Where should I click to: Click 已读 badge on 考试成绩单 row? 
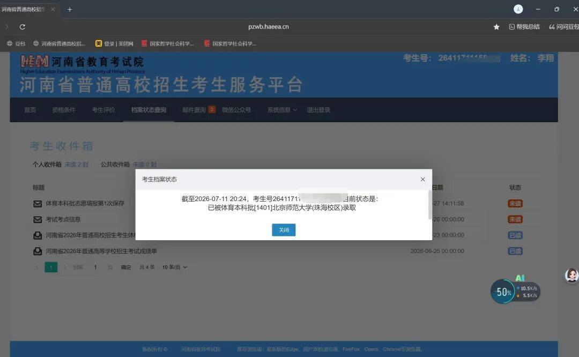pyautogui.click(x=515, y=251)
